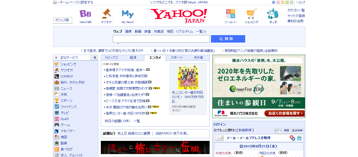Open the Yahoo! BB icon
The width and height of the screenshot is (358, 157).
point(85,13)
